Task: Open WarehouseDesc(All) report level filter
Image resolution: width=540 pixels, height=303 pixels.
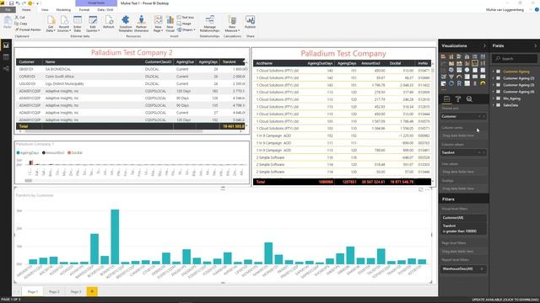Action: [463, 269]
